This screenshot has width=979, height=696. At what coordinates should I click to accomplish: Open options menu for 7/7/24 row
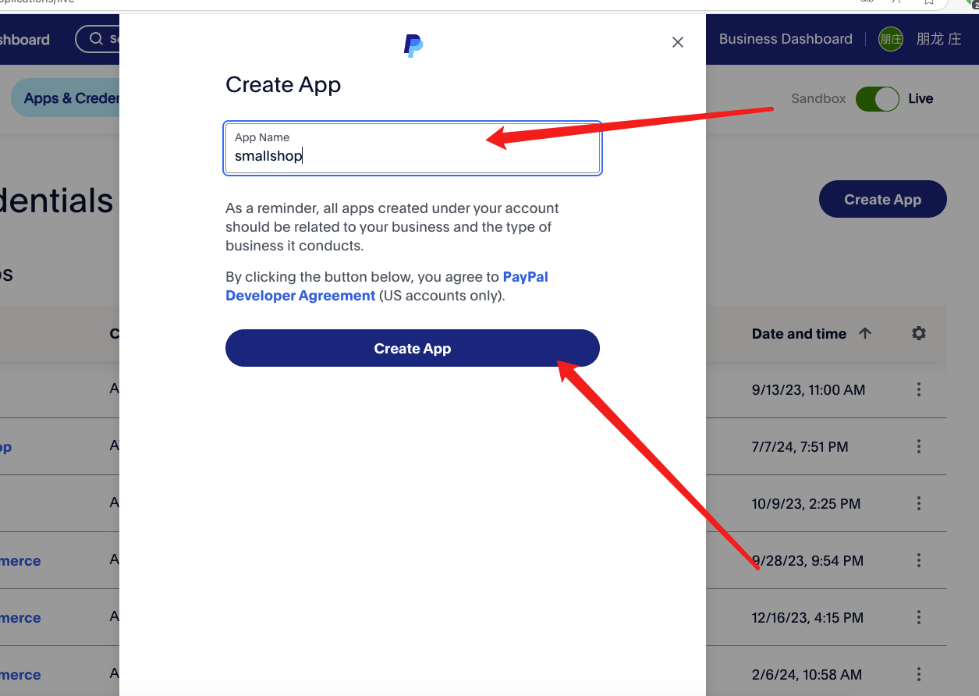tap(919, 446)
